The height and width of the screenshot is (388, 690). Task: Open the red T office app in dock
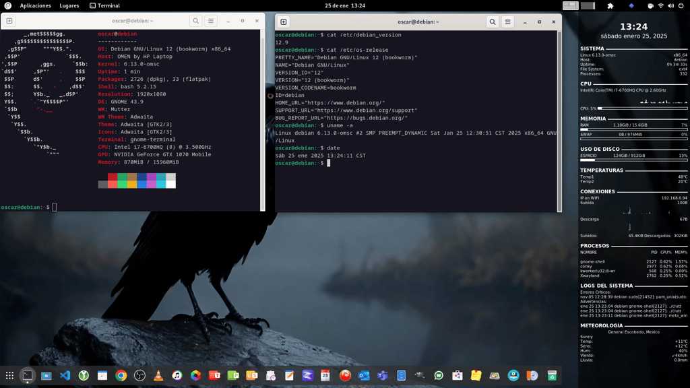[x=214, y=375]
